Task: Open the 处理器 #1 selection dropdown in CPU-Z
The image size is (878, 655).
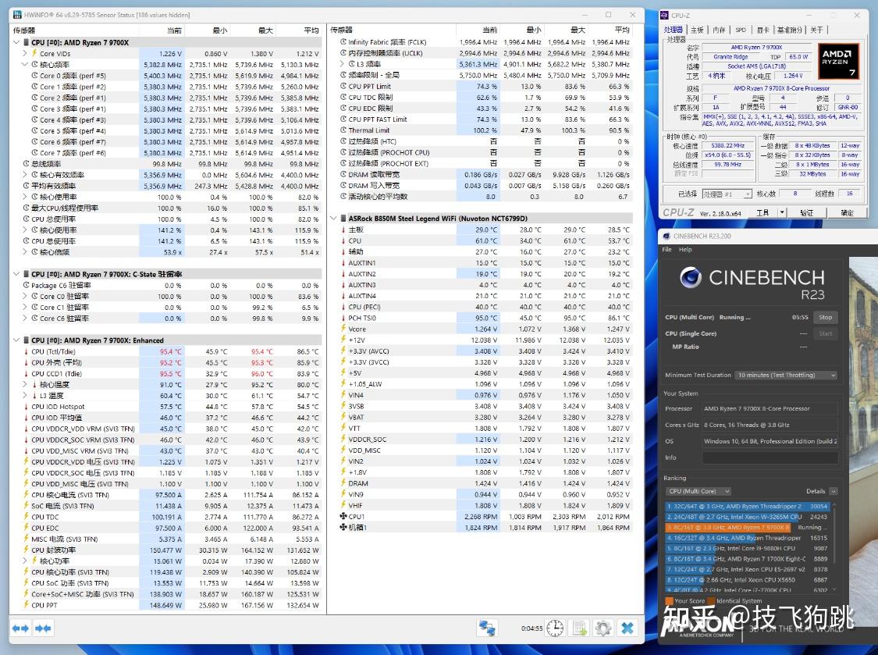Action: 727,194
